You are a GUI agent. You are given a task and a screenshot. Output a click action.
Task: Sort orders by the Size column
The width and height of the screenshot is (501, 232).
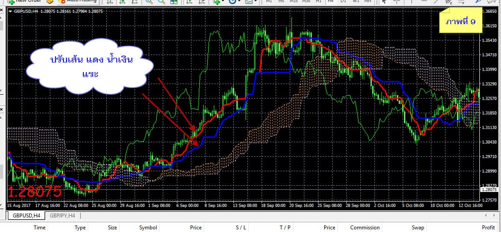point(112,228)
